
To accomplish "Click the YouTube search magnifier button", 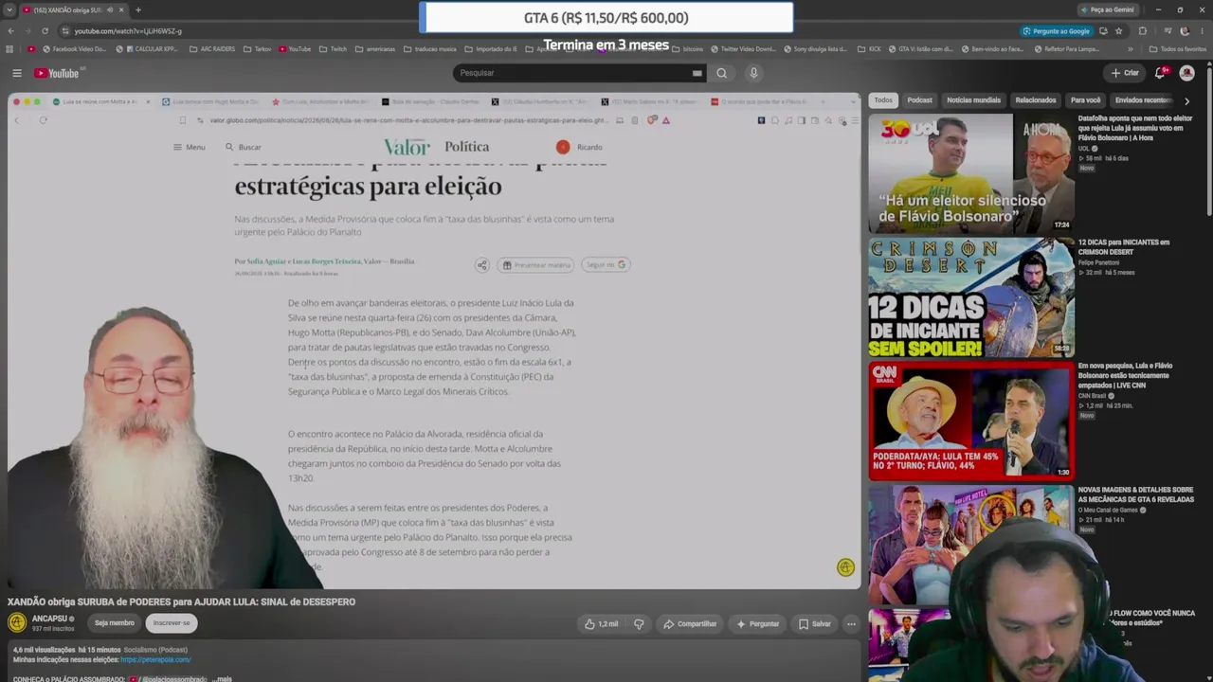I will [722, 73].
